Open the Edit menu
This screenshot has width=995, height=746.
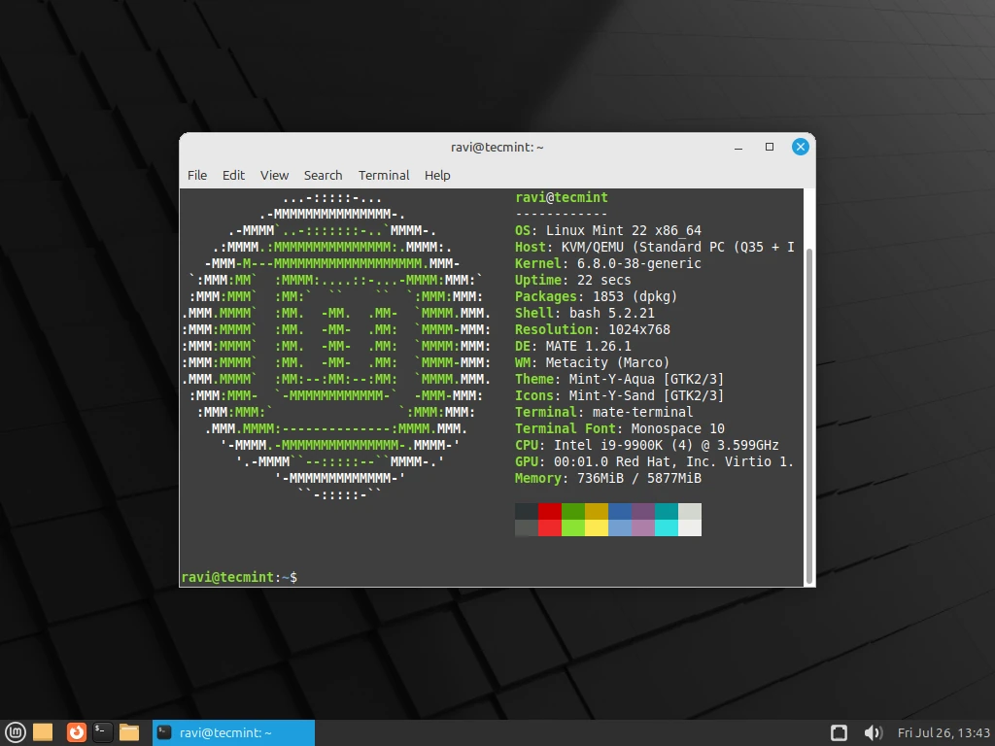pyautogui.click(x=233, y=175)
